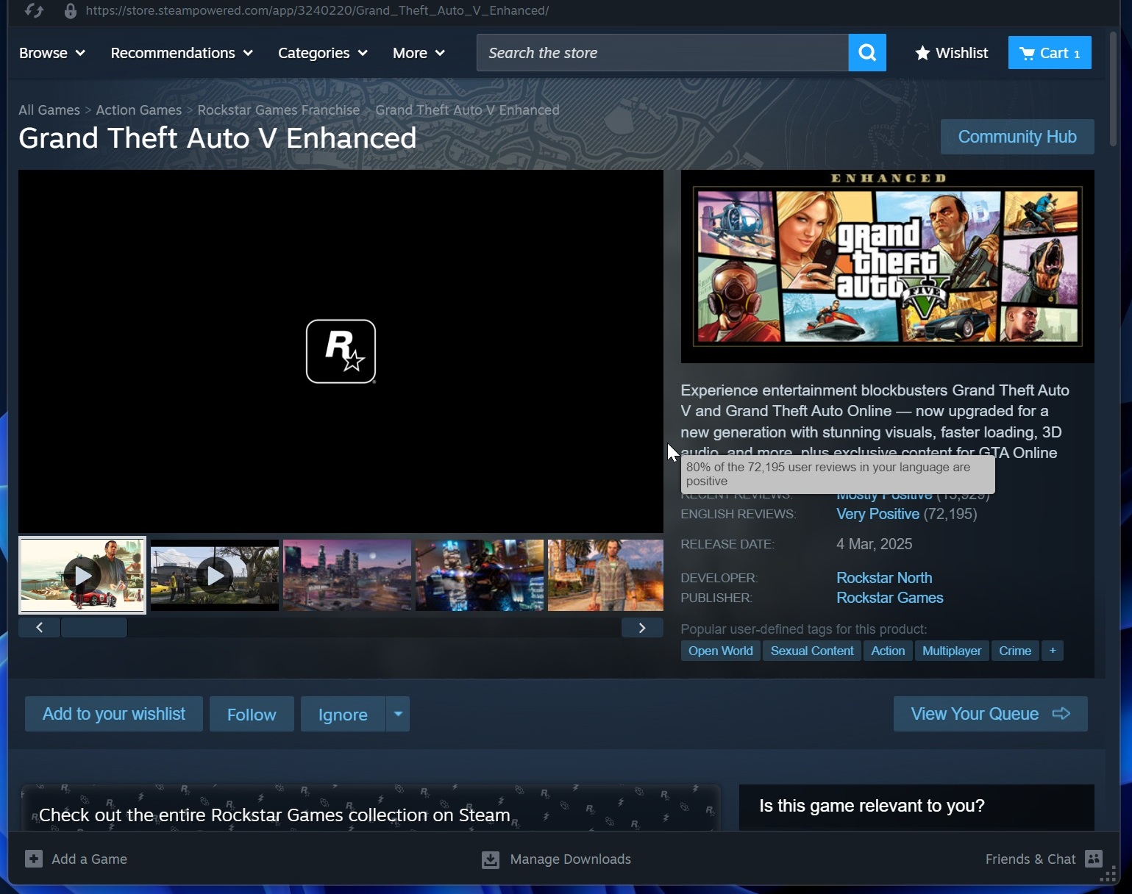The image size is (1132, 894).
Task: Open the dropdown arrow next to Ignore
Action: click(x=398, y=714)
